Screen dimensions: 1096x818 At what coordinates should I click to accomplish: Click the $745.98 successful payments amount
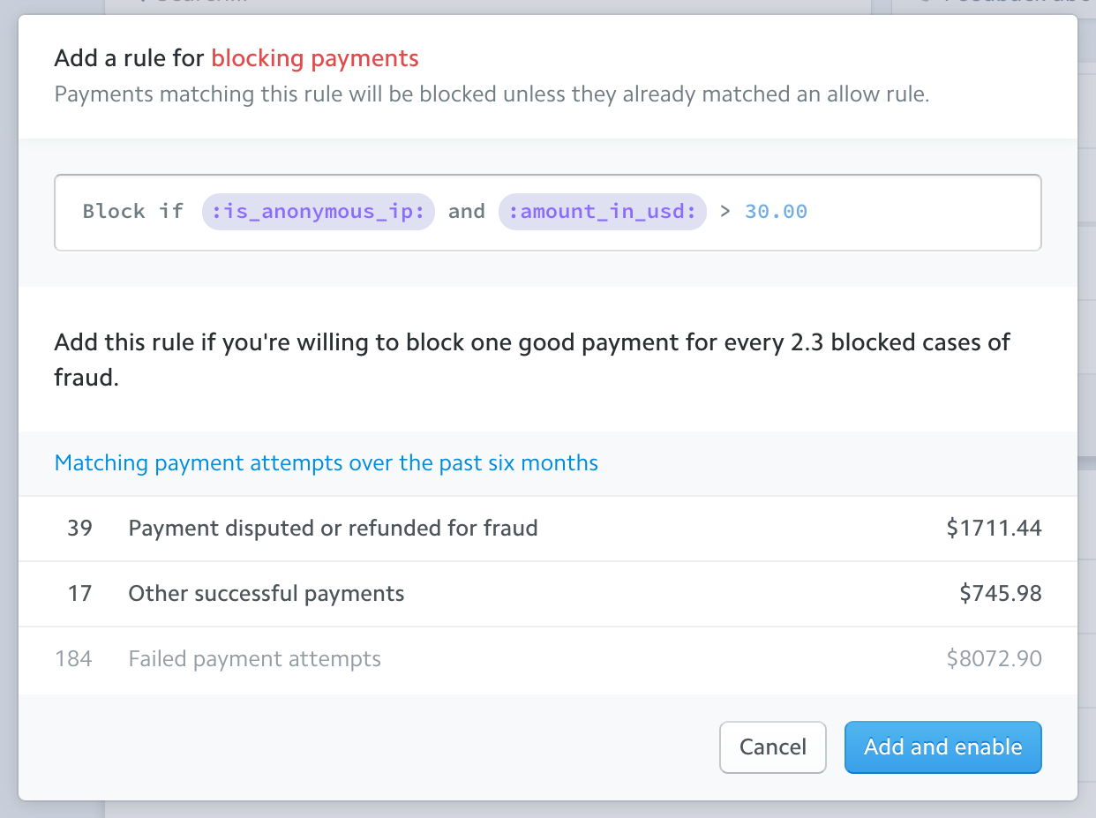coord(1001,594)
